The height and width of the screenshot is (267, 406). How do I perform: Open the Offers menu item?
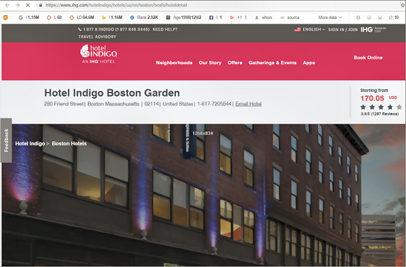(x=235, y=63)
